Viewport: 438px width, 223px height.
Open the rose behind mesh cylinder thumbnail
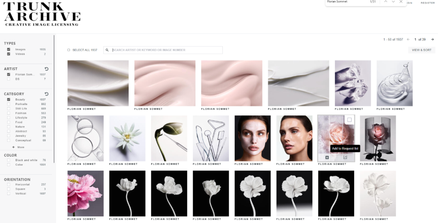378,138
